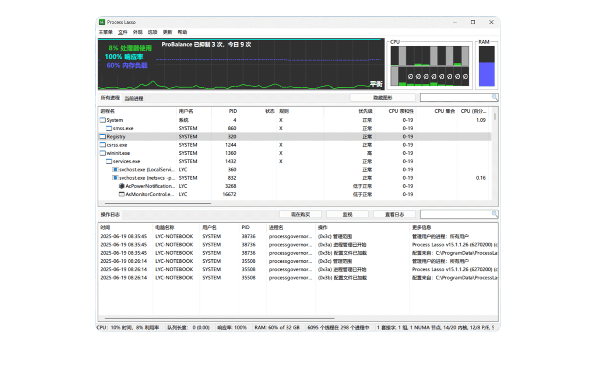Sort processes by 用户名 column header
The image size is (597, 370).
point(194,111)
